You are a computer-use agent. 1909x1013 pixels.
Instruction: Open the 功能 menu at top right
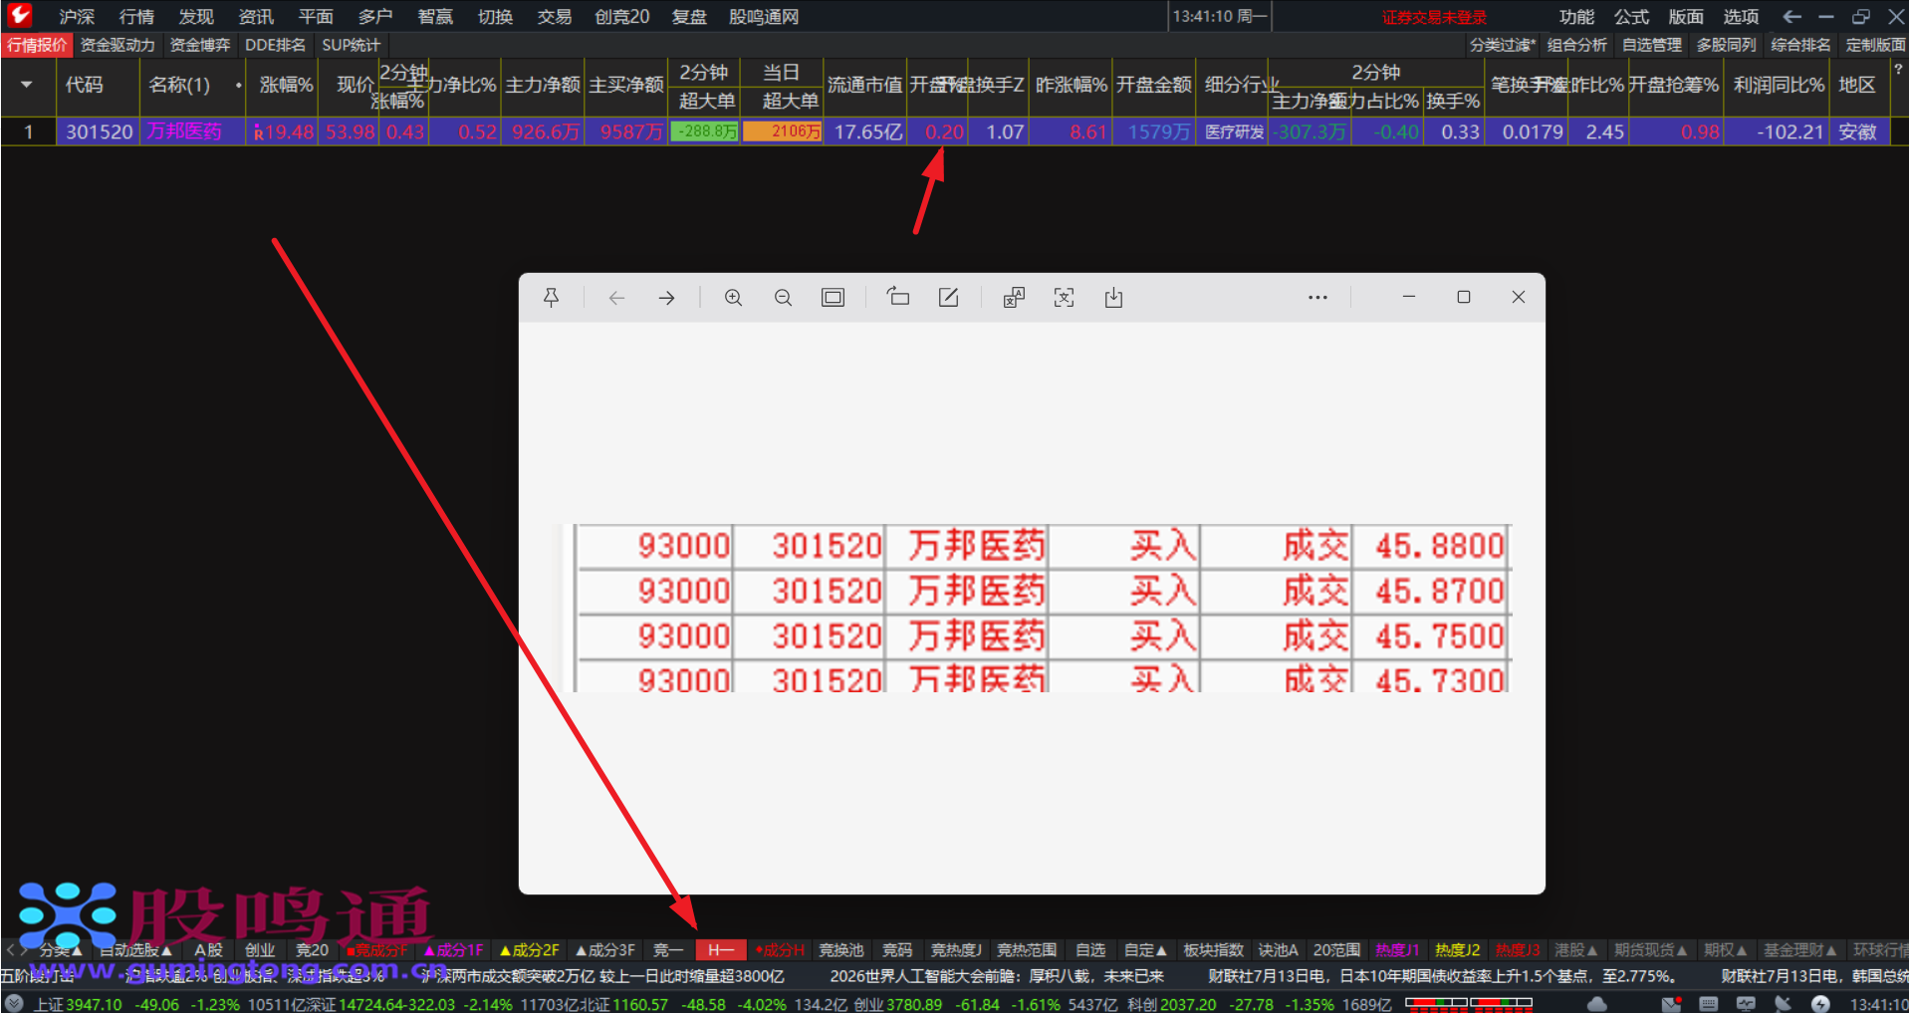pos(1577,16)
